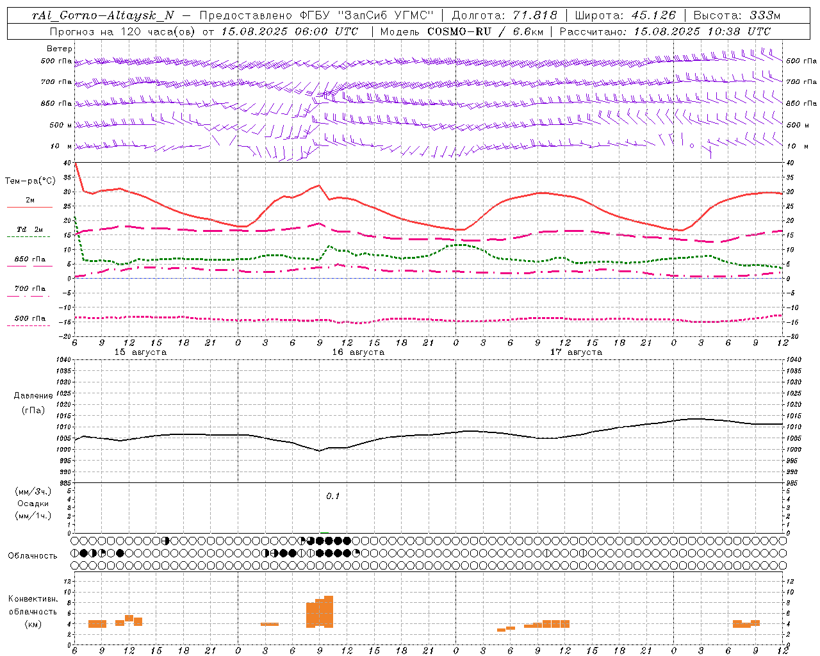Click the dash-dot 700 гПа legend line sample
The width and height of the screenshot is (820, 656).
coord(28,296)
